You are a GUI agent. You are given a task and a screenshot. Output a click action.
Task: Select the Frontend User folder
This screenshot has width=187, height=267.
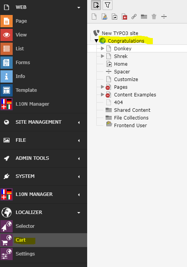coord(130,125)
